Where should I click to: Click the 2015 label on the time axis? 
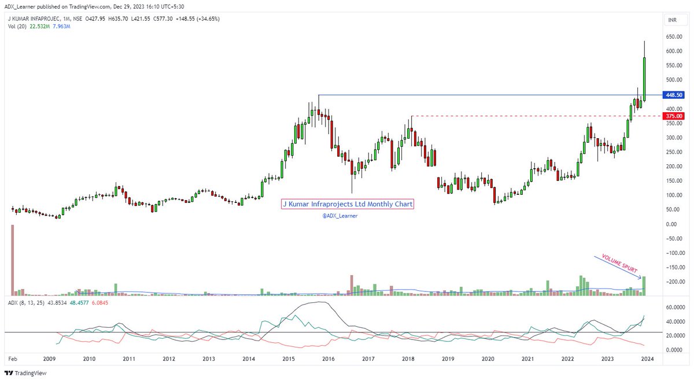pos(289,359)
